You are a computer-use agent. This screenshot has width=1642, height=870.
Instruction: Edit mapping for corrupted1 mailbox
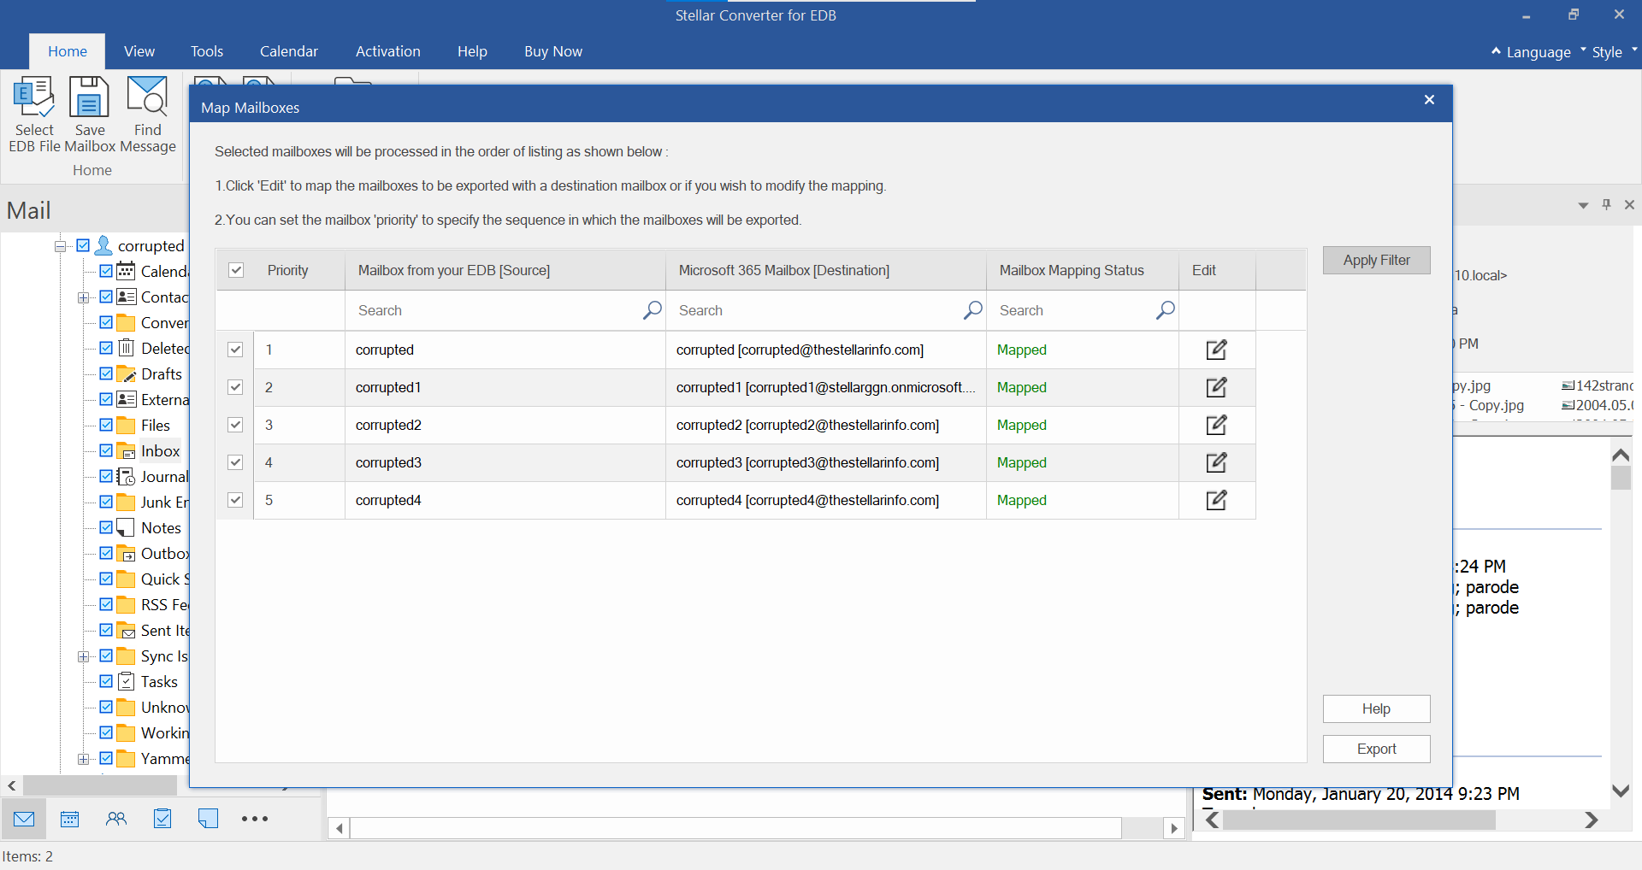(1216, 387)
